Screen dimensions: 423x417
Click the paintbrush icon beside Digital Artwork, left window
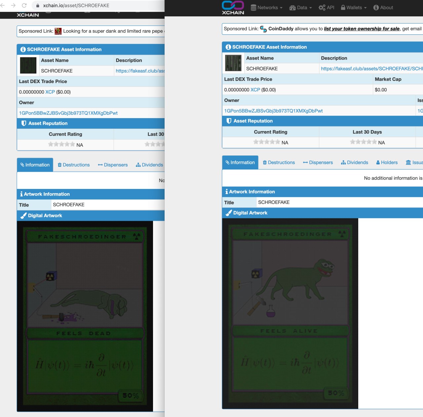23,216
